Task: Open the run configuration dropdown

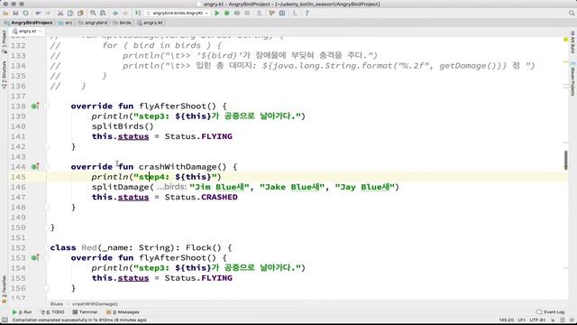Action: pos(177,13)
